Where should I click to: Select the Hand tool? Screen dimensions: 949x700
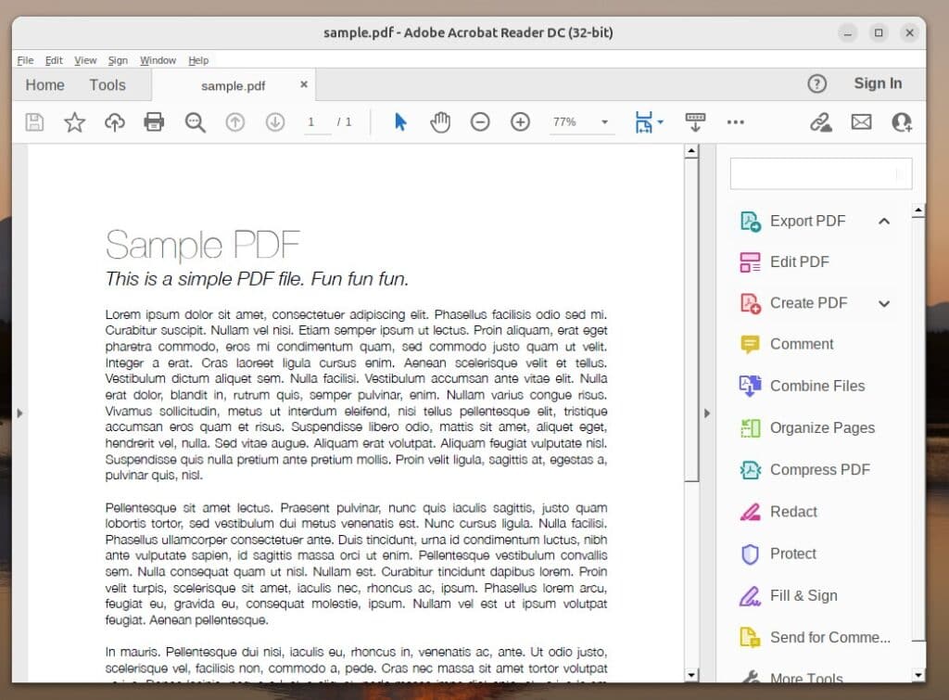click(440, 121)
